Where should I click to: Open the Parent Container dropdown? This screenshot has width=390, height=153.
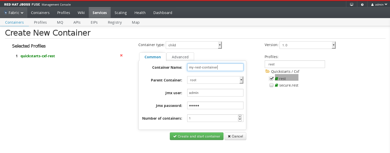[x=215, y=80]
